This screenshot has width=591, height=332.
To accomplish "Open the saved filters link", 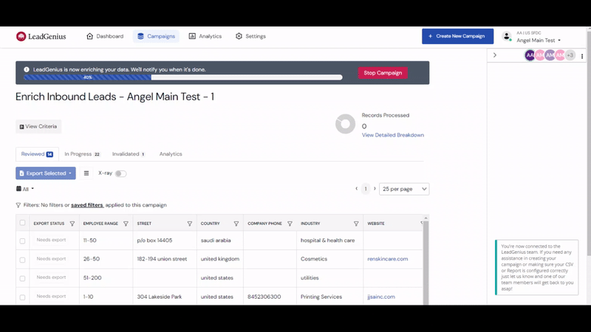I will pos(86,205).
